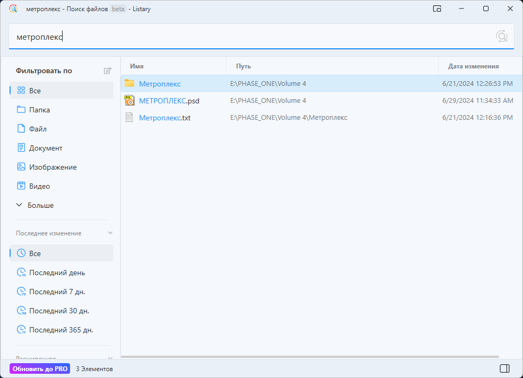Viewport: 523px width, 378px height.
Task: Click the Обновить до PRO button
Action: coord(40,368)
